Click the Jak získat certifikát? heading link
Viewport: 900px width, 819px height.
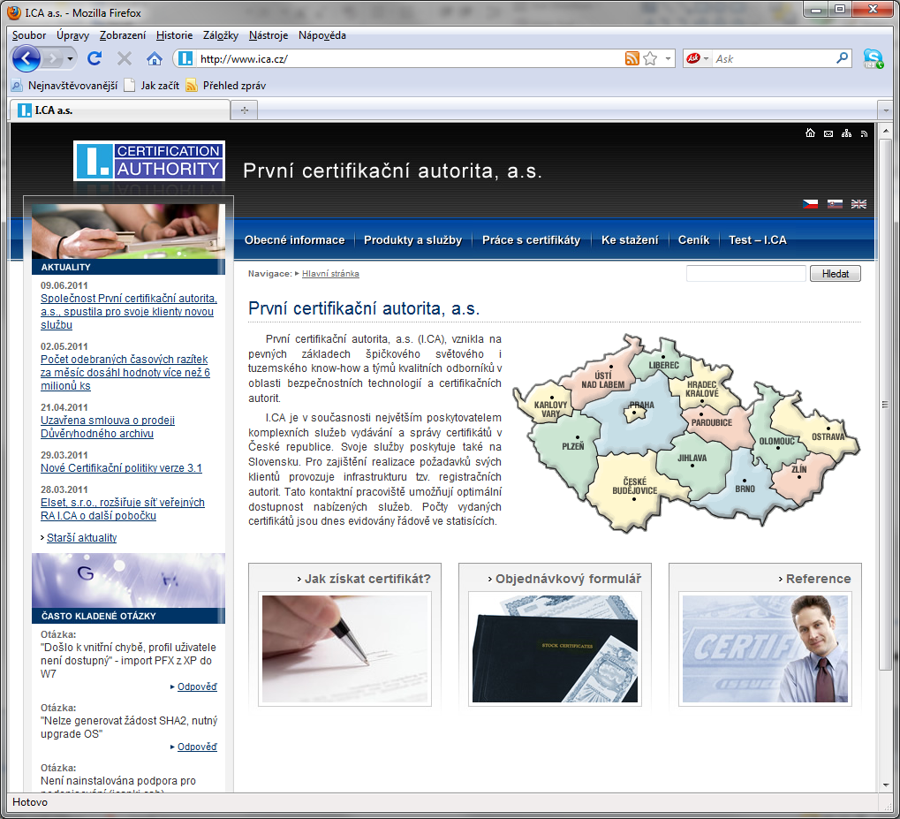click(x=367, y=579)
